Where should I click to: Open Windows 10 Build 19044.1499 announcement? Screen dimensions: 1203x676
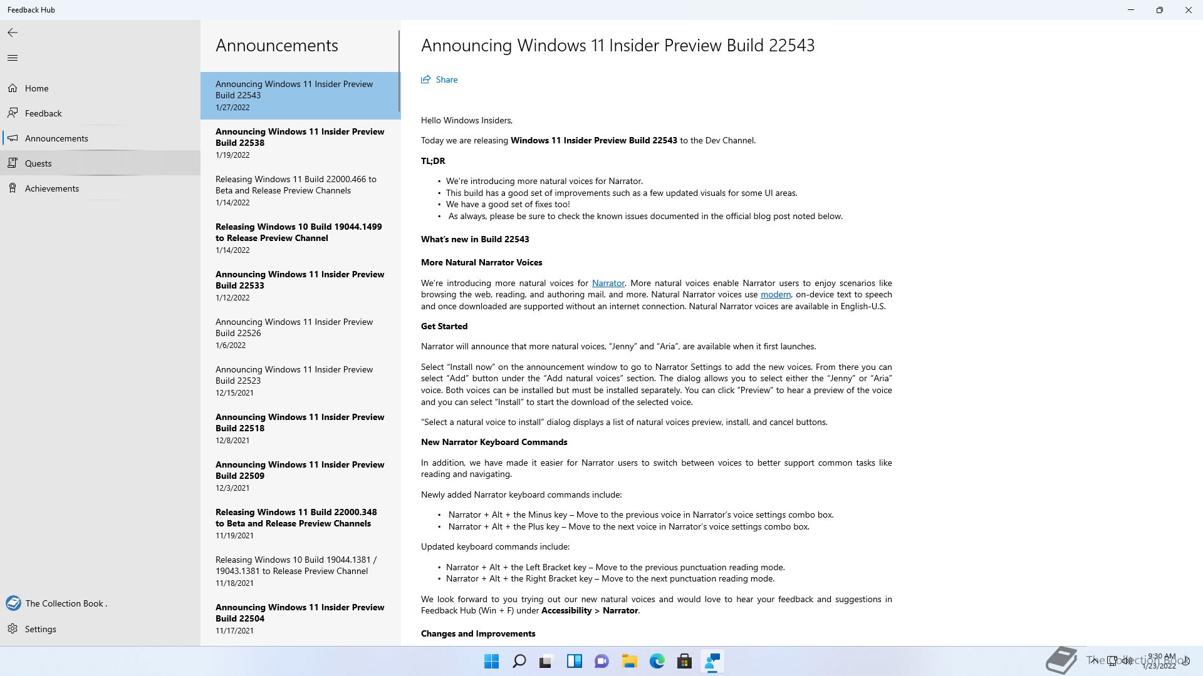tap(300, 238)
